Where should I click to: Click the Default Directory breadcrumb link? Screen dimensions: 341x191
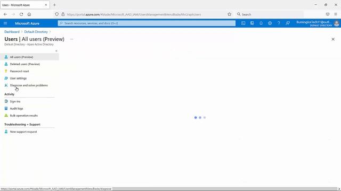pos(36,32)
